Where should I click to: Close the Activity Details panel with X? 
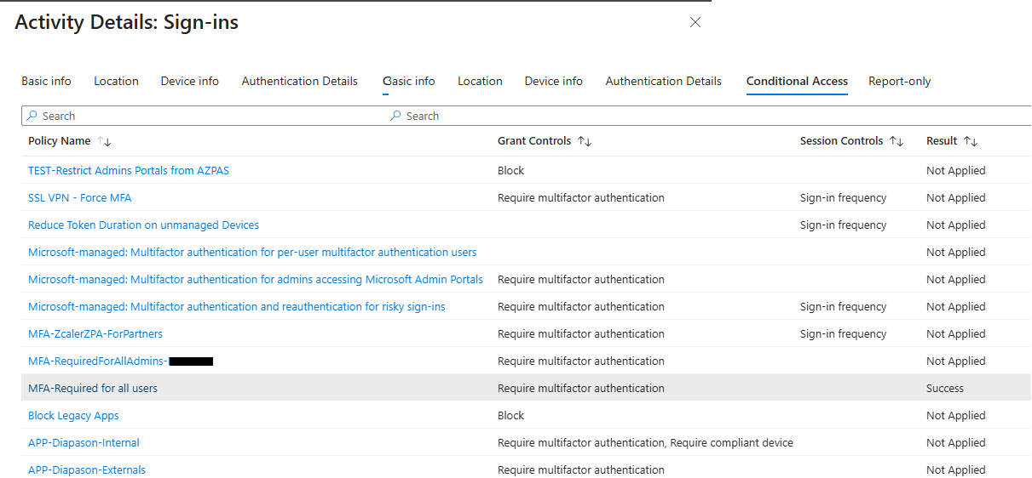695,23
